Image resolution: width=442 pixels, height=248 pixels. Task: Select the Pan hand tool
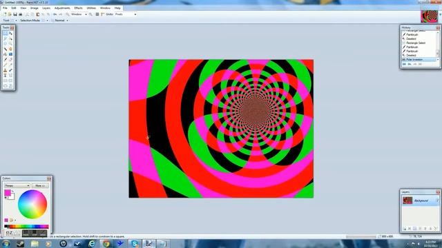[x=10, y=49]
